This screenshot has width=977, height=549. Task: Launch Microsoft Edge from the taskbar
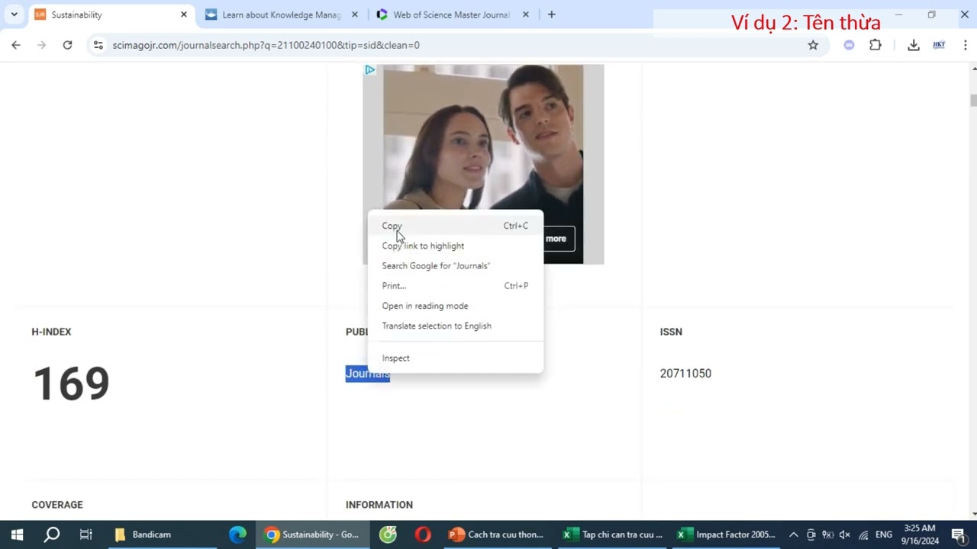[x=237, y=535]
